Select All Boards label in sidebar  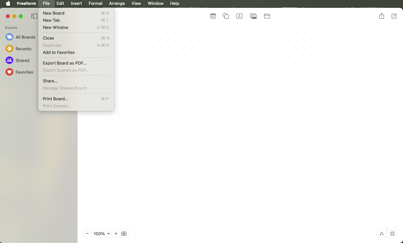coord(25,37)
